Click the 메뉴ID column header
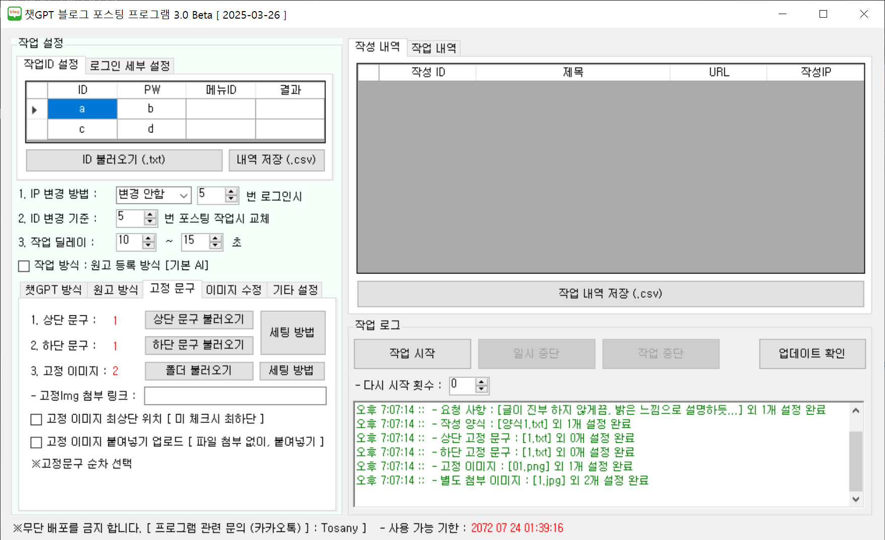The width and height of the screenshot is (885, 540). (221, 90)
